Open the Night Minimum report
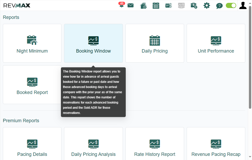 [32, 43]
